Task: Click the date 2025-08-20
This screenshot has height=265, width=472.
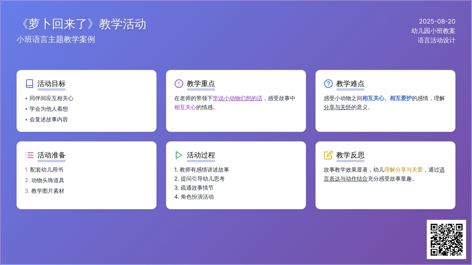Action: (437, 21)
